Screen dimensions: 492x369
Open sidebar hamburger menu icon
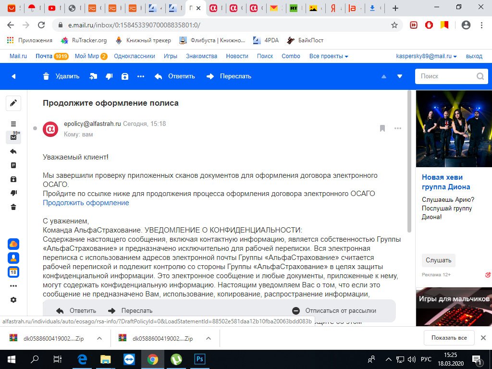pos(13,124)
